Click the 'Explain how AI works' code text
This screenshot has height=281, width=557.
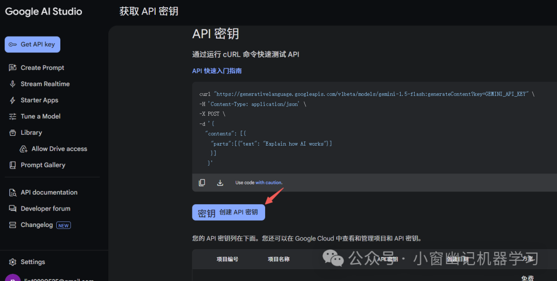coord(294,144)
